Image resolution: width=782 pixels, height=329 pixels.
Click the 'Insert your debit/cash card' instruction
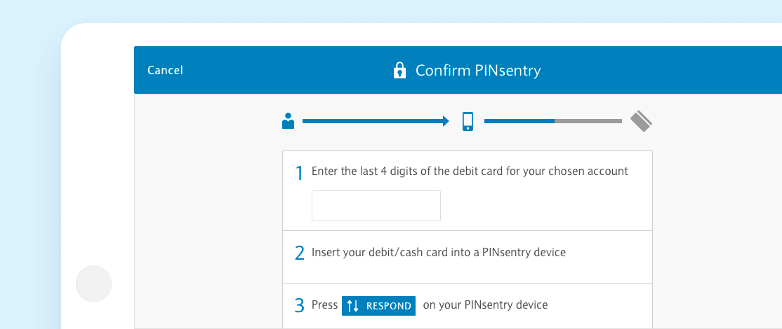coord(439,252)
